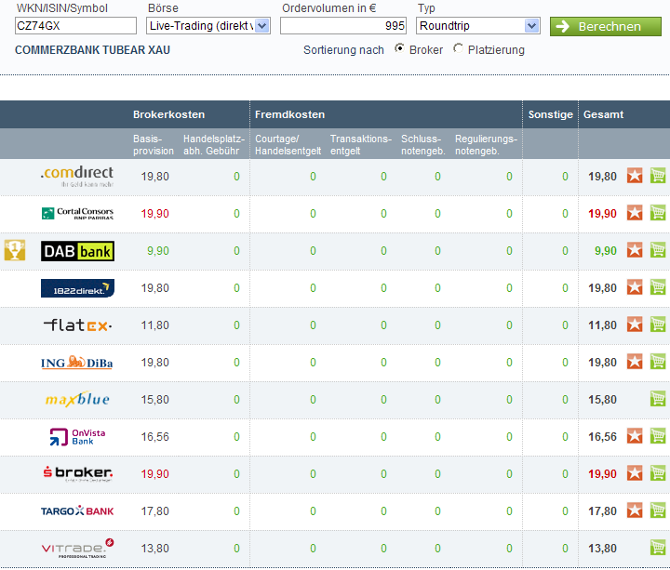
Task: Click the trophy icon beside DAB bank
Action: point(15,250)
